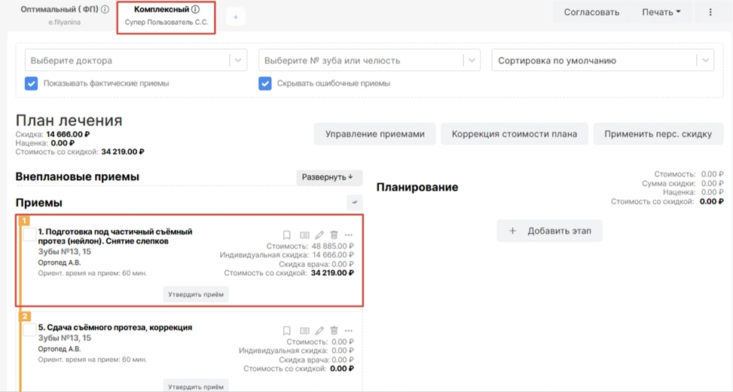Select checkbox for appointment 1 Подготовка

[x=29, y=234]
